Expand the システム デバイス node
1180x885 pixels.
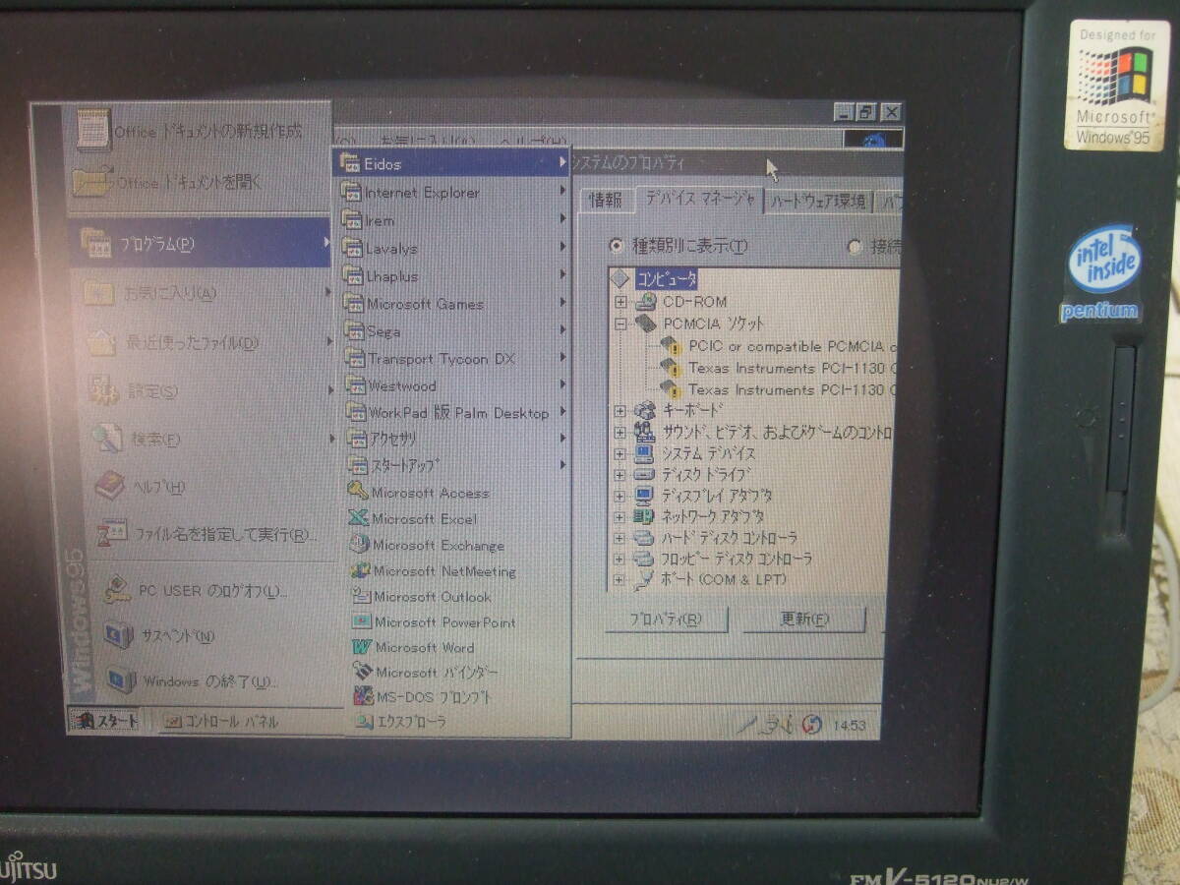(x=619, y=453)
